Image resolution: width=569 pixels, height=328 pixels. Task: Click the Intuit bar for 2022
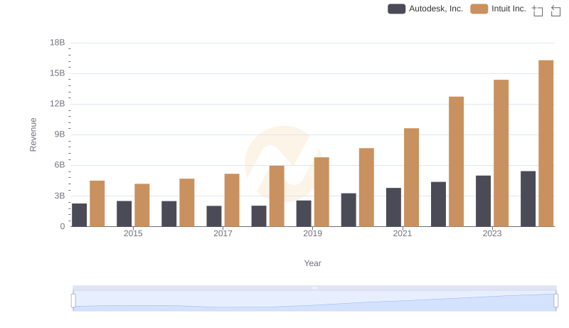coord(456,162)
